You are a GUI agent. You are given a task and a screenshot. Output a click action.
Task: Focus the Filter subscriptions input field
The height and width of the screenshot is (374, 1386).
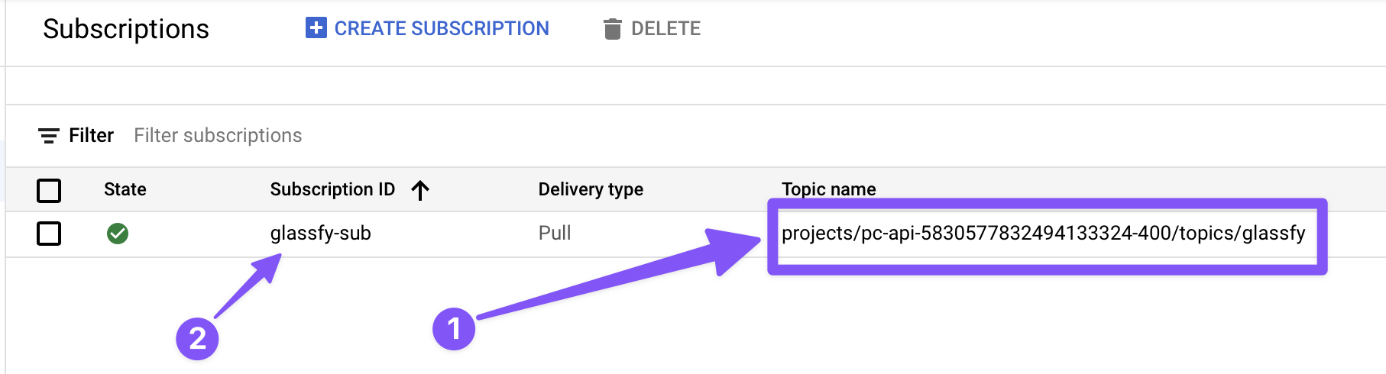pyautogui.click(x=218, y=136)
